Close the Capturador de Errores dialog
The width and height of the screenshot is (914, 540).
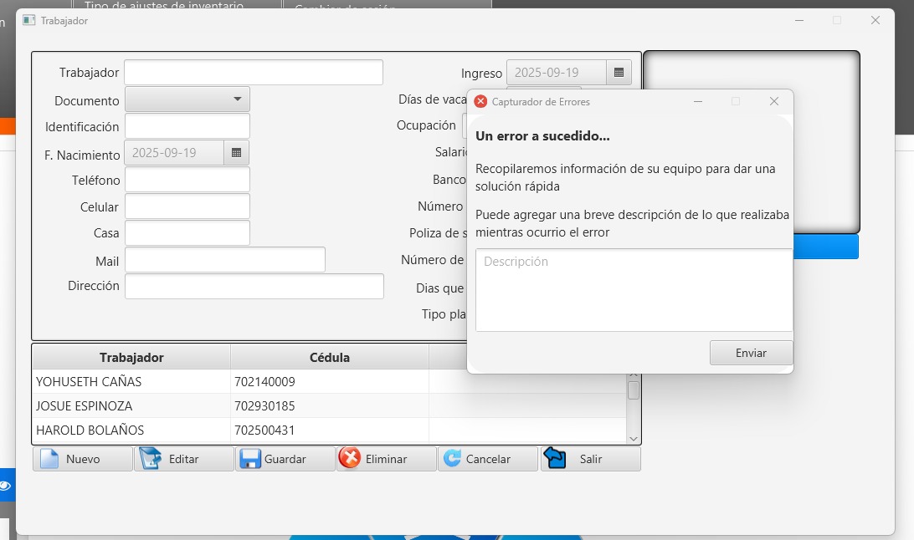point(774,101)
